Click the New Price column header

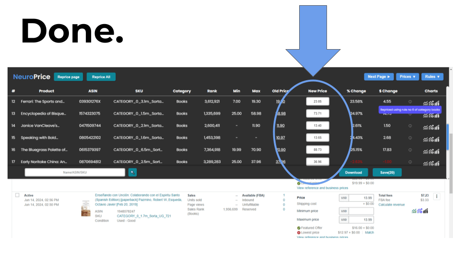click(318, 91)
